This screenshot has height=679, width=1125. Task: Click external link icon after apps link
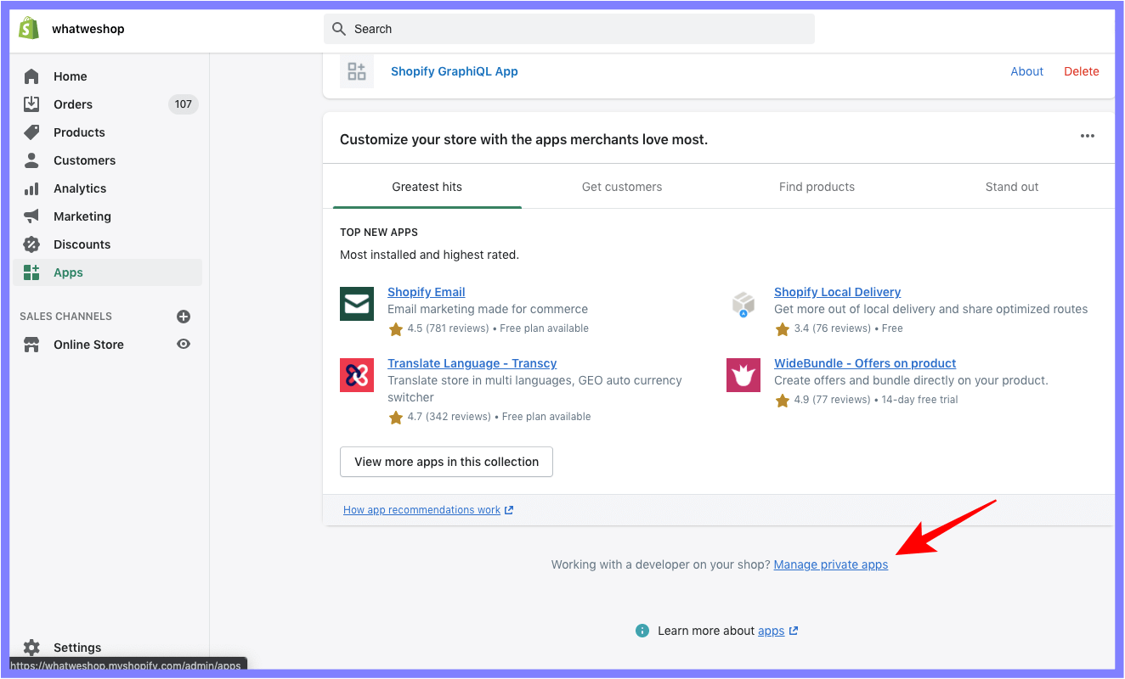(x=794, y=631)
